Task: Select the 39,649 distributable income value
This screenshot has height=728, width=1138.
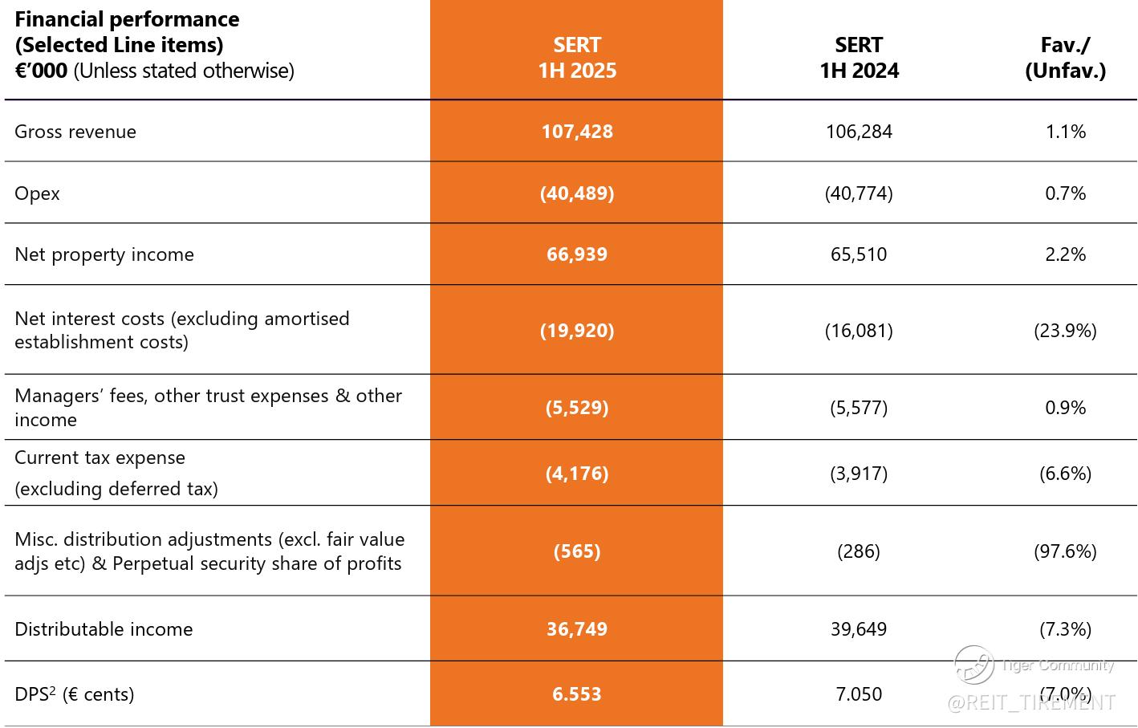Action: tap(859, 629)
